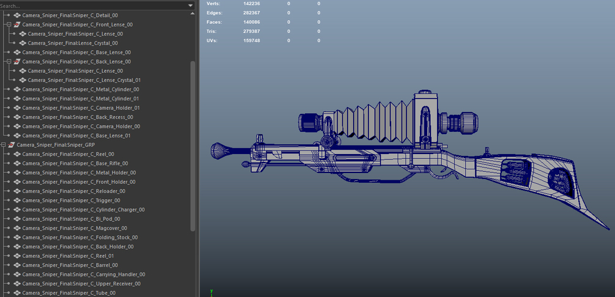615x297 pixels.
Task: Select the Sniper_C_Reel_01 node label
Action: (69, 256)
